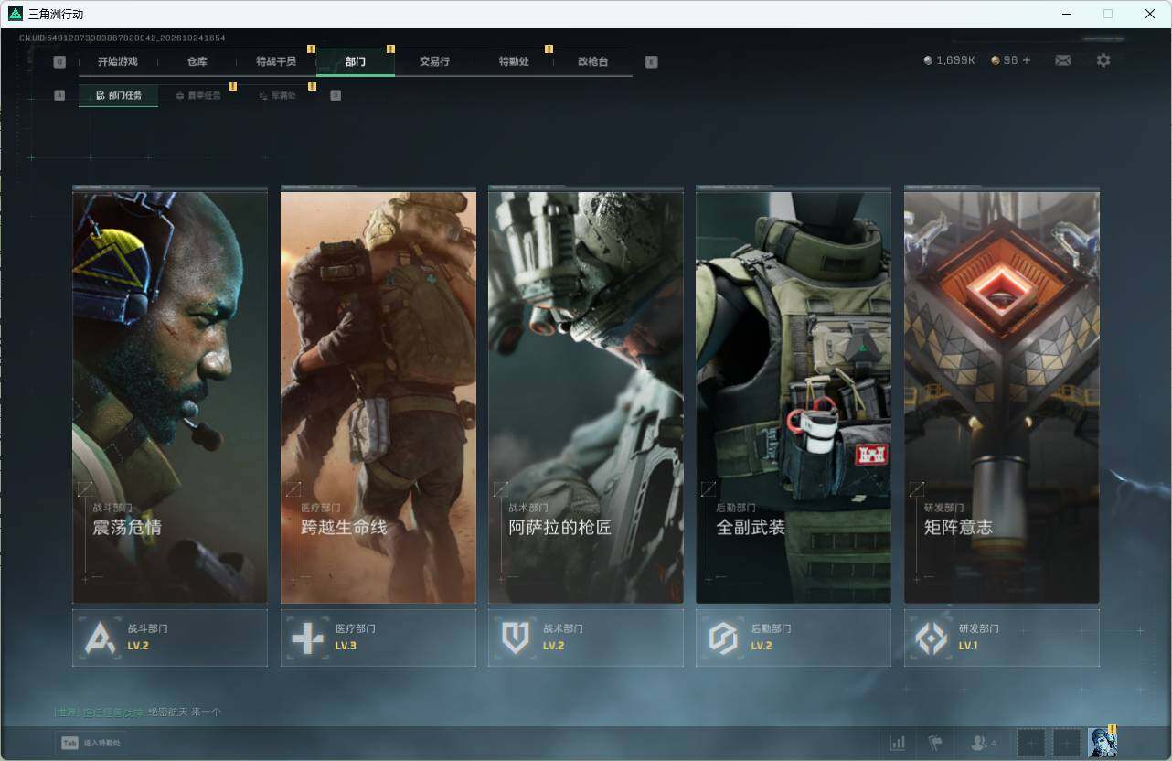Viewport: 1172px width, 761px height.
Task: Add currency with the plus icon
Action: coord(1027,60)
